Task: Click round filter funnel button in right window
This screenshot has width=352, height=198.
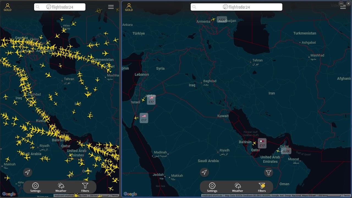Action: 268,173
